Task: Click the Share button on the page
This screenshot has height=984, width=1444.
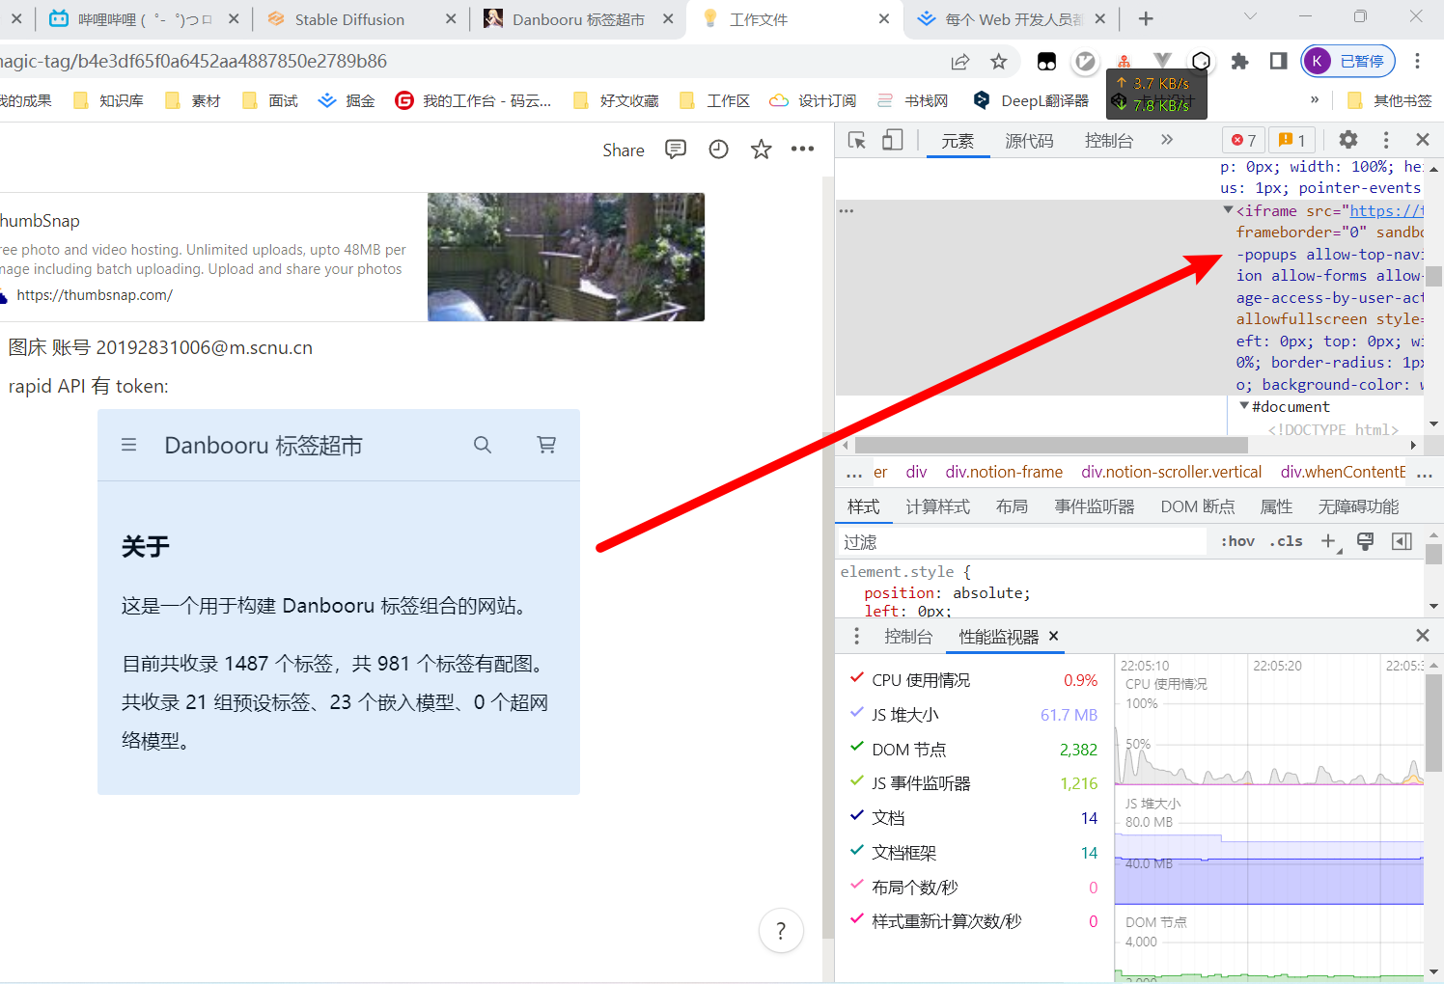Action: point(623,150)
